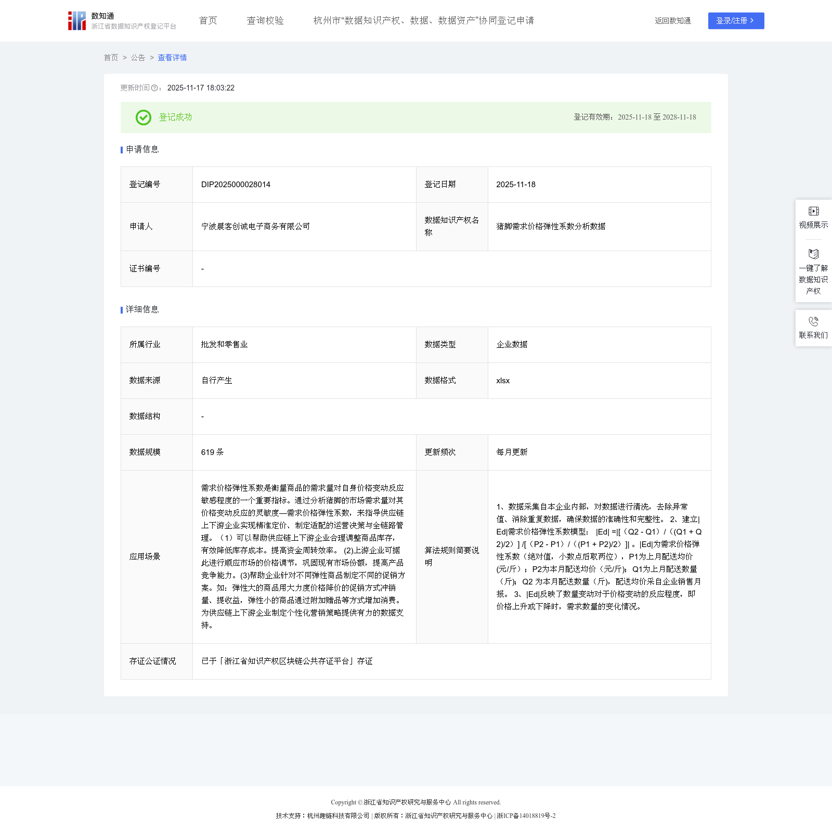Click the 登录/注册 button
Image resolution: width=832 pixels, height=832 pixels.
click(736, 21)
